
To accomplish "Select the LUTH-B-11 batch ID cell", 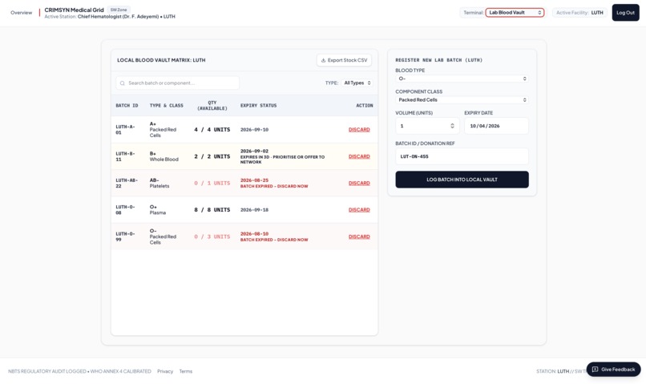I will (125, 156).
